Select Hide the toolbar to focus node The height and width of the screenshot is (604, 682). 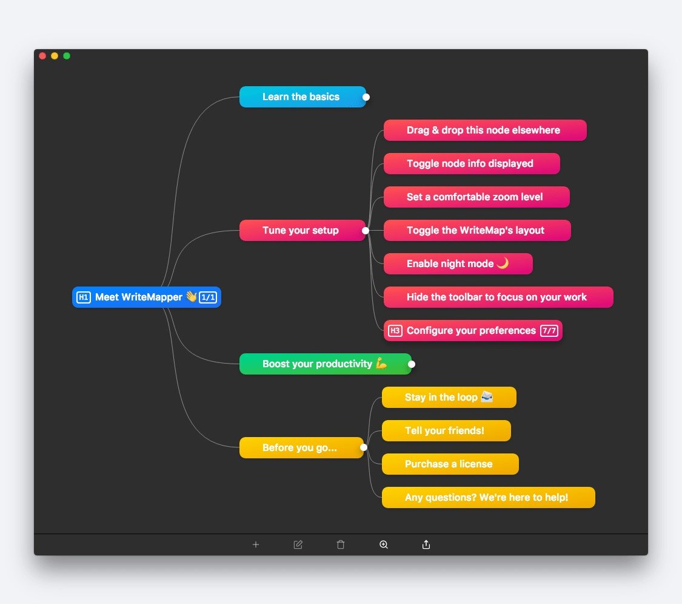click(x=498, y=297)
